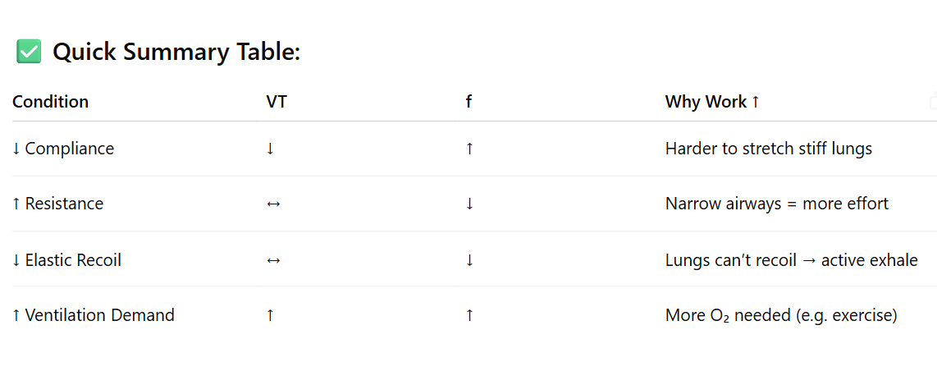Click the Quick Summary Table heading
937x385 pixels.
click(x=176, y=53)
